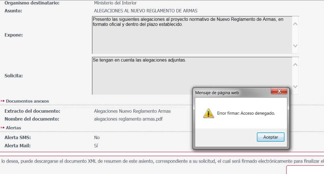The width and height of the screenshot is (324, 174).
Task: Click the extract 'Alegaciones Nuevo Reglamento Armas'
Action: (132, 111)
